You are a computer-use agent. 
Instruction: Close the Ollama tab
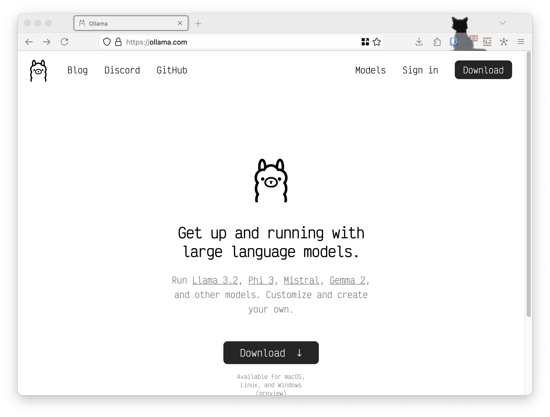pos(180,23)
